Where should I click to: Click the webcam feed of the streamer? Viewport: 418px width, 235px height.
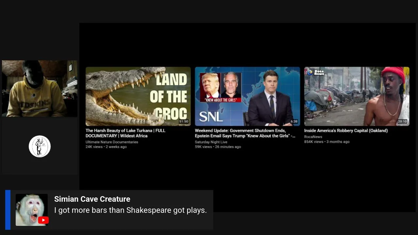pyautogui.click(x=40, y=88)
